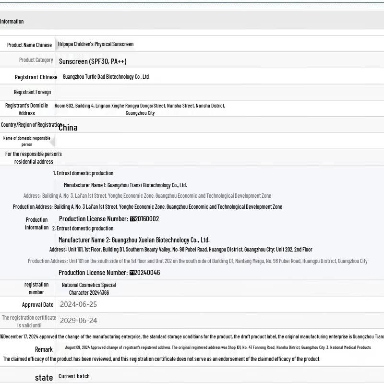Click 'Address: Unit 101, 1st Floor' line
384x384 pixels.
point(181,250)
